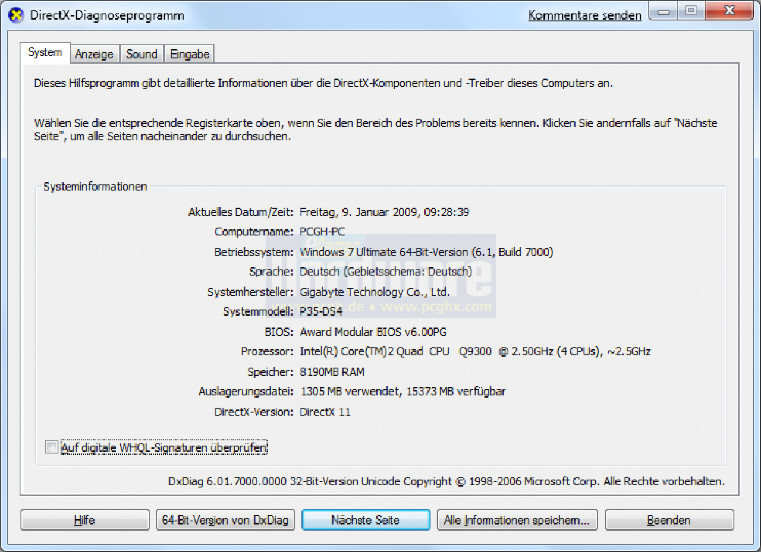This screenshot has height=552, width=761.
Task: Click the DirectX-Diagnoseprogramm window title text
Action: click(107, 15)
